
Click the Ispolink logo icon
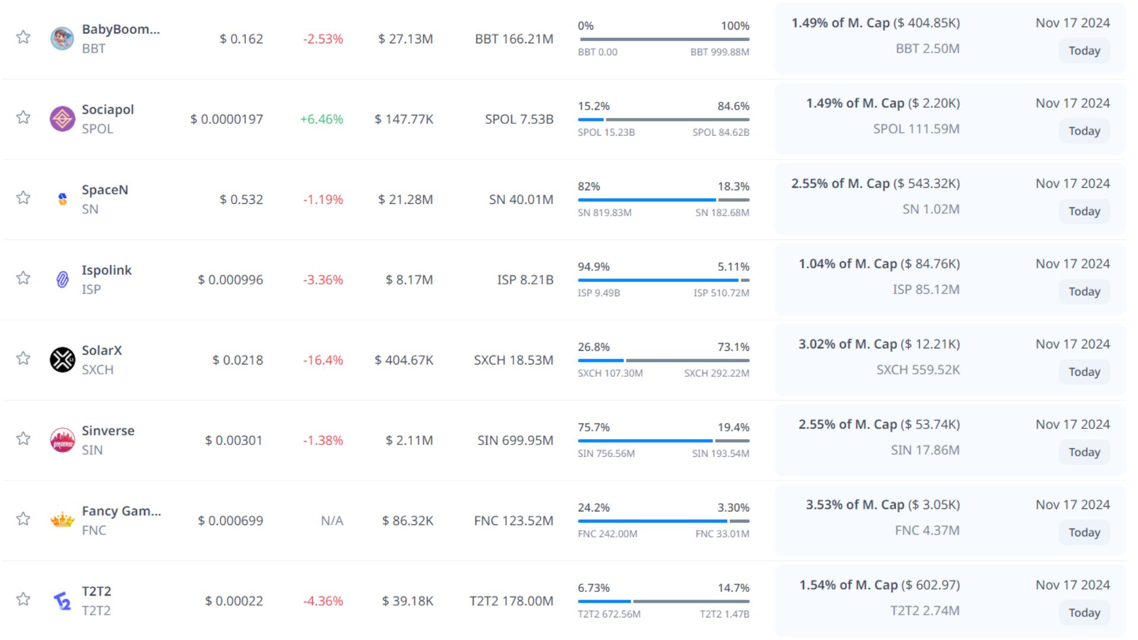[62, 279]
